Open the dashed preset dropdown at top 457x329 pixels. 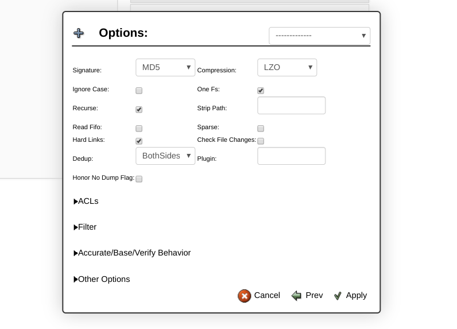pyautogui.click(x=320, y=36)
